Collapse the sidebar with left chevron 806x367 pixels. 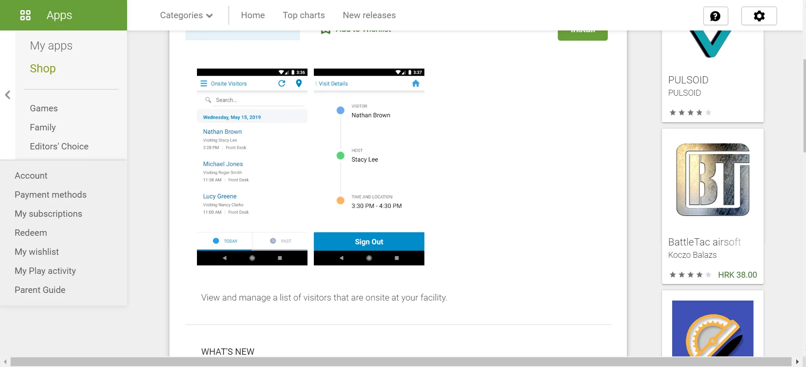[8, 95]
